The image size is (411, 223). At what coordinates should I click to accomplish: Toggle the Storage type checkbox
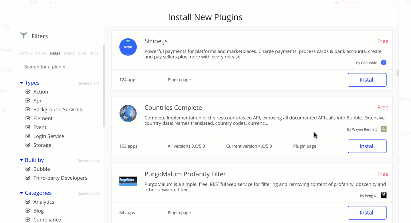pos(28,145)
